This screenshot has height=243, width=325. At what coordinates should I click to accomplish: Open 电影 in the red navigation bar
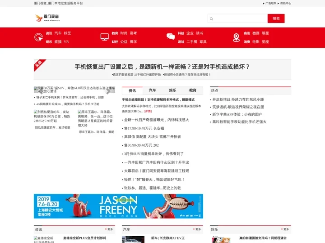[x=256, y=42]
